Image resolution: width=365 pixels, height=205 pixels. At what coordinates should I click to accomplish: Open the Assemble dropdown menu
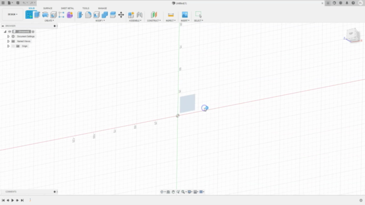point(135,20)
